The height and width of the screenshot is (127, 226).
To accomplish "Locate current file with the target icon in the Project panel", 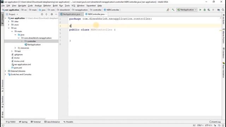I will pyautogui.click(x=42, y=14).
